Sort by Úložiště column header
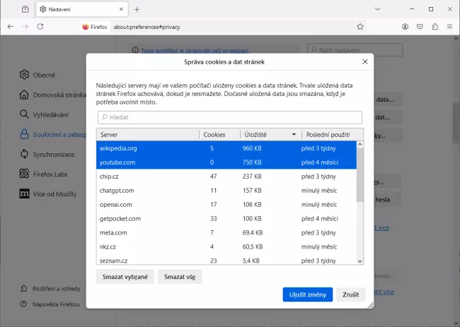Screen dimensions: 460x327 269,134
